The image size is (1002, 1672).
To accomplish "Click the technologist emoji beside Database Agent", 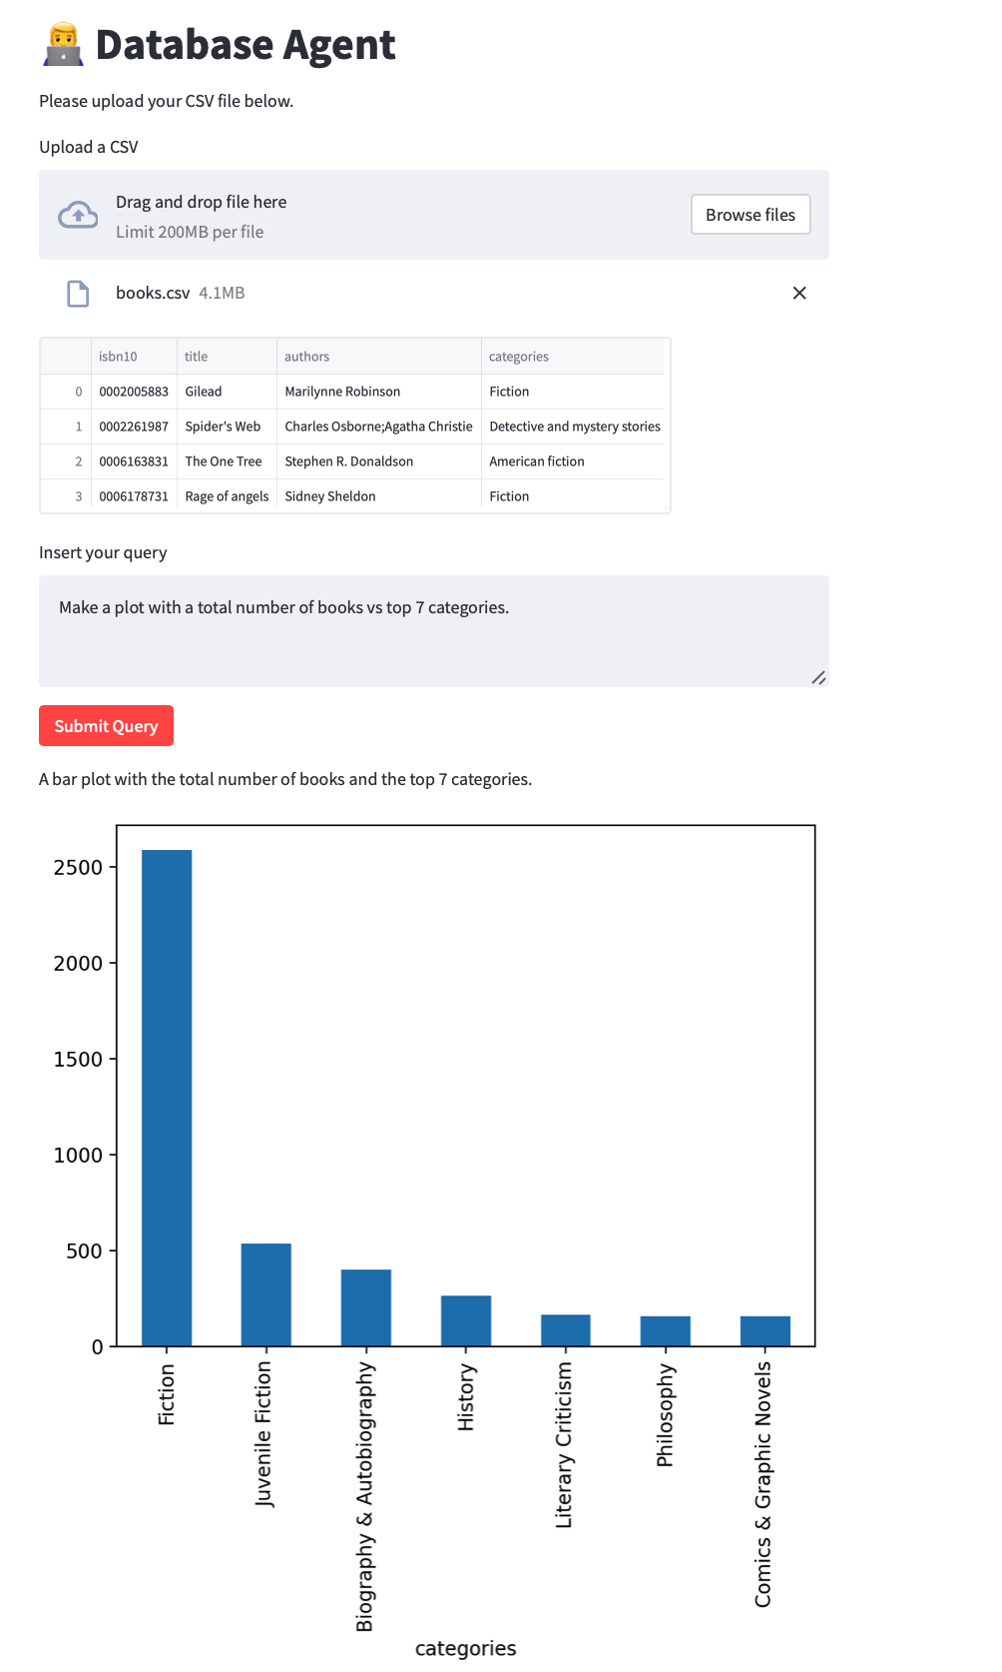I will click(x=63, y=45).
